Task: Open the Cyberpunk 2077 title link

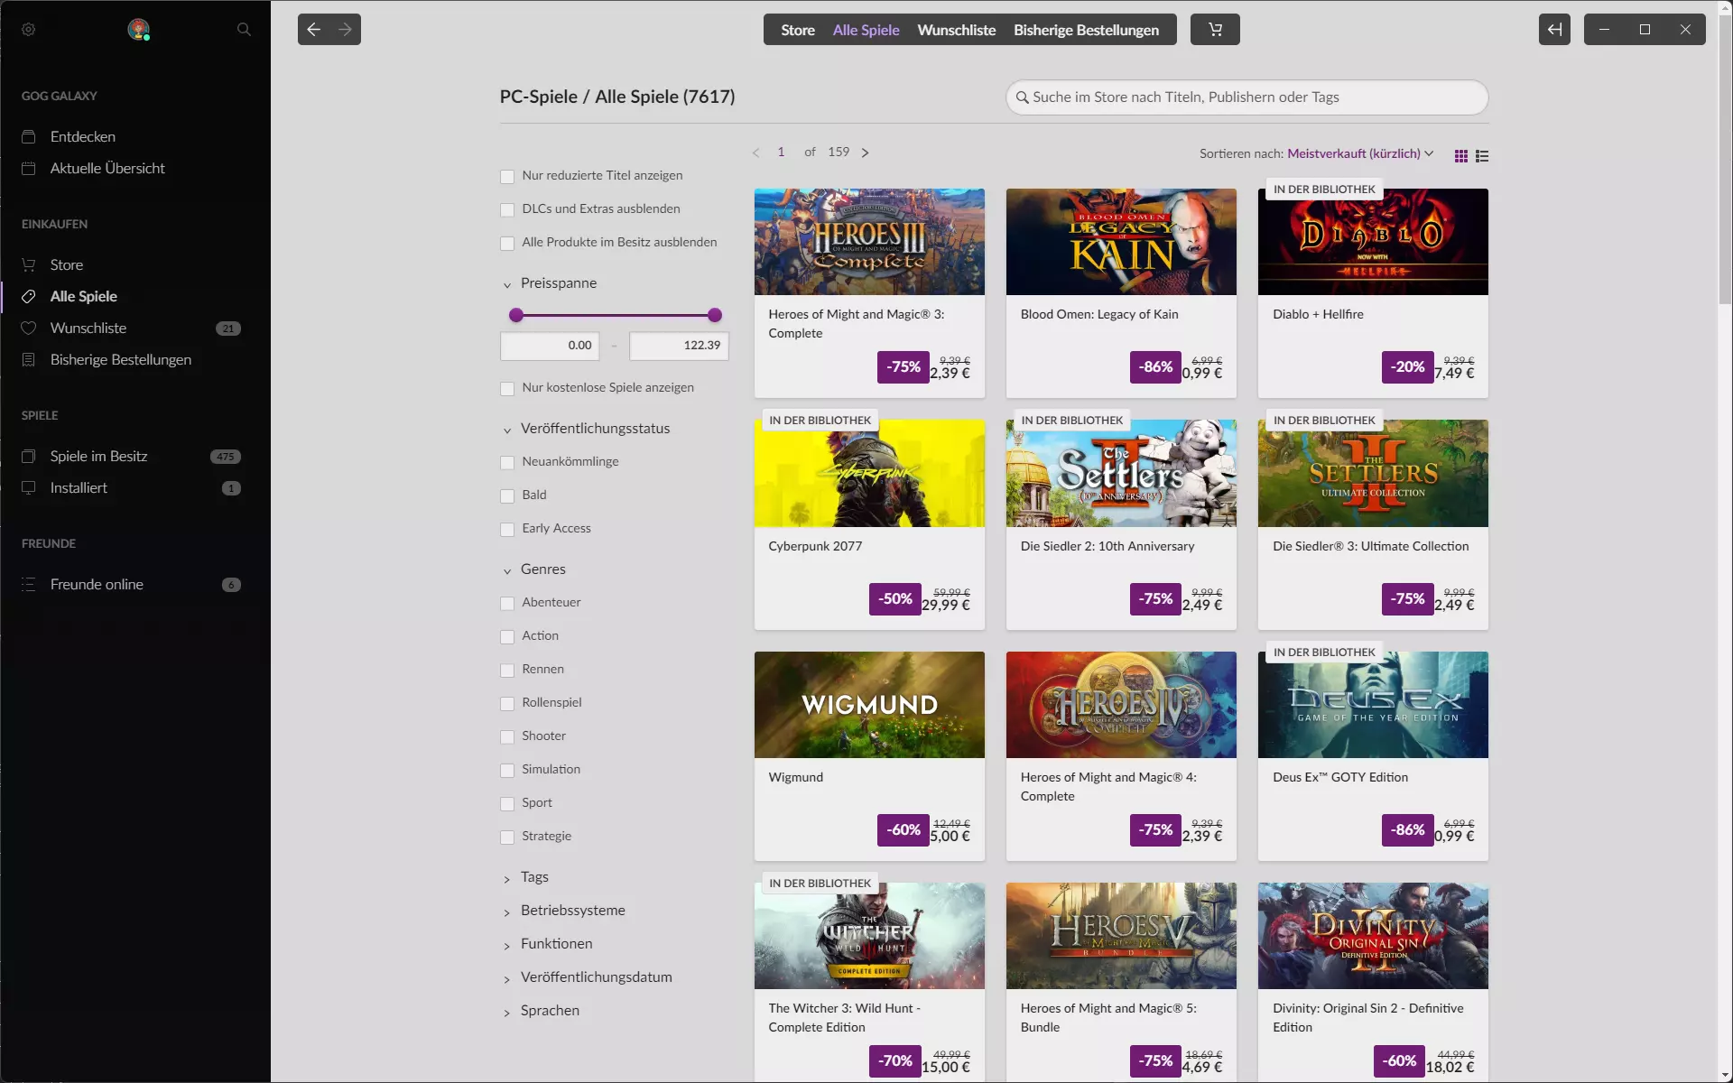Action: [815, 547]
